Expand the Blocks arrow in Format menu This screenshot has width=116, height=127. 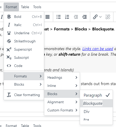coord(41,84)
